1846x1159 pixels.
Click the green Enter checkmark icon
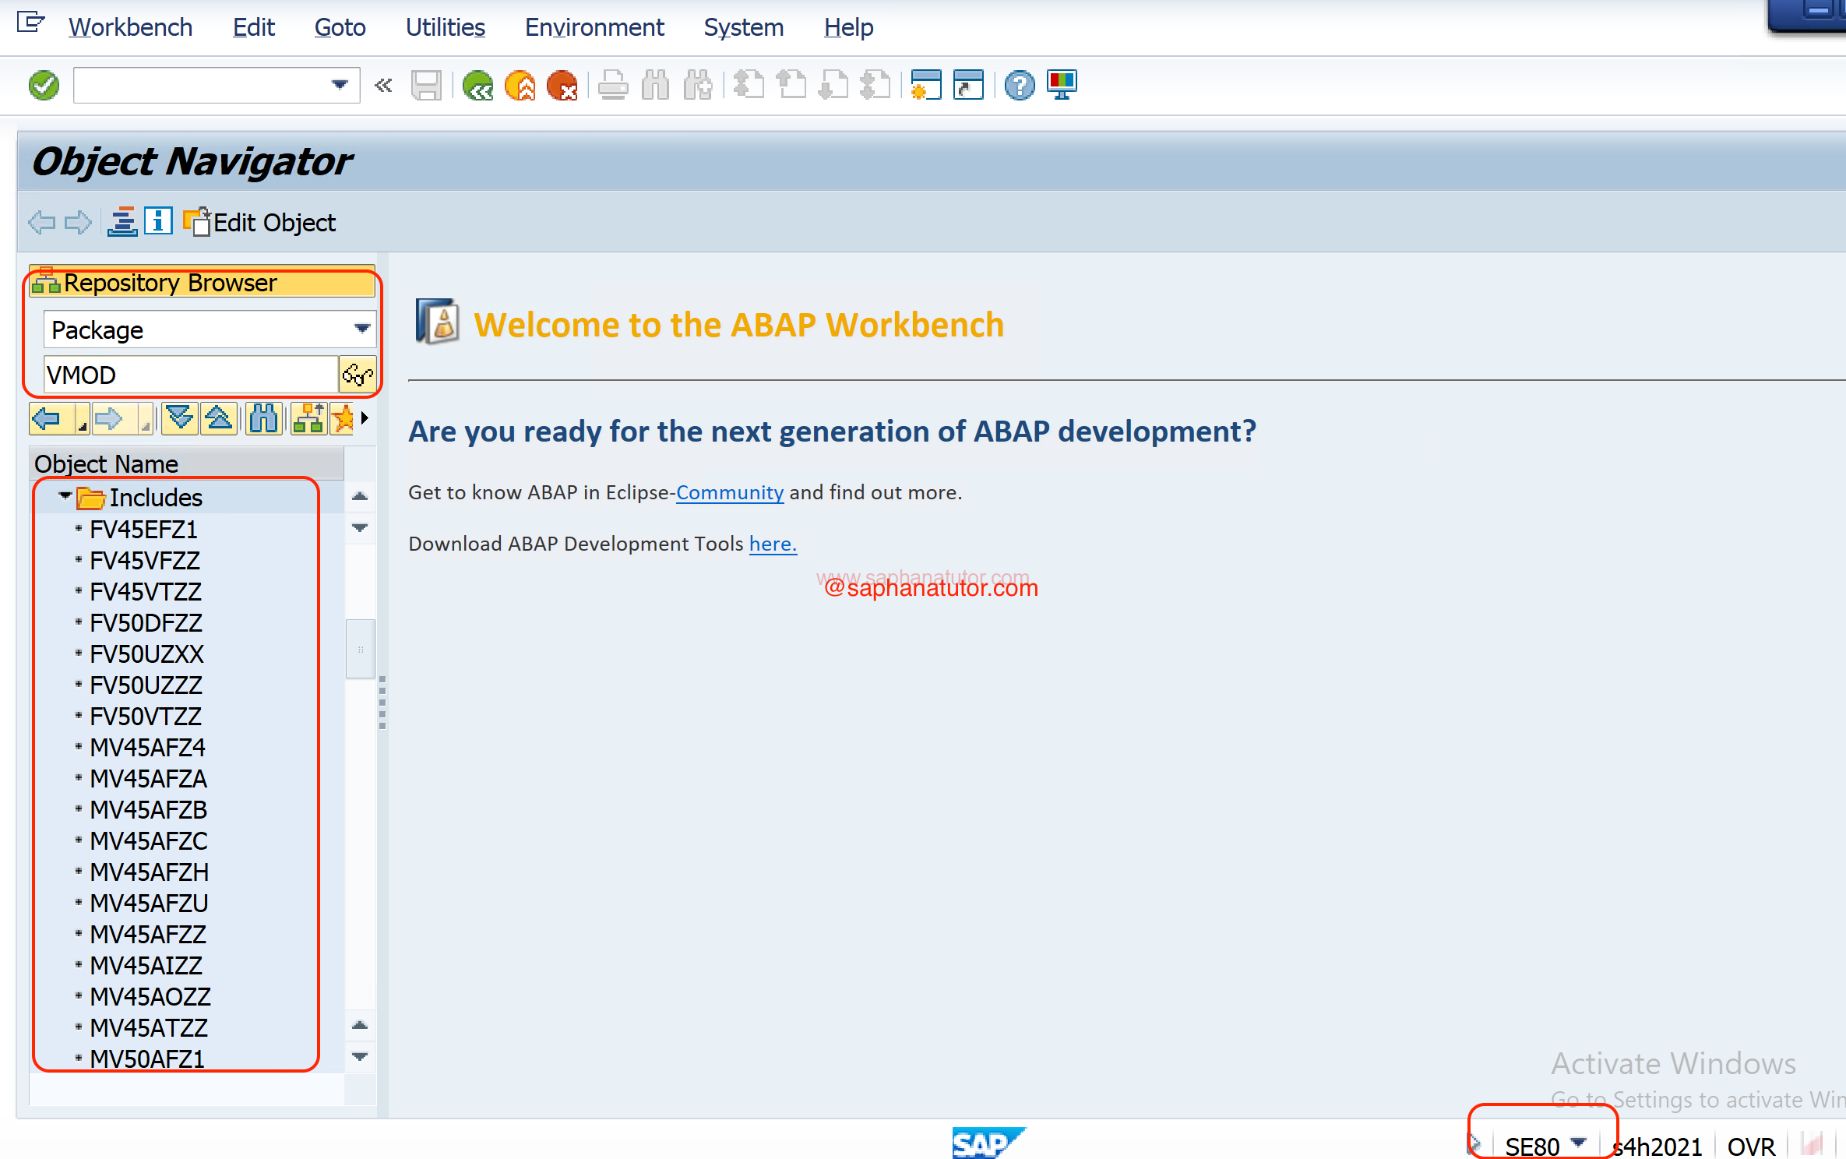coord(44,85)
